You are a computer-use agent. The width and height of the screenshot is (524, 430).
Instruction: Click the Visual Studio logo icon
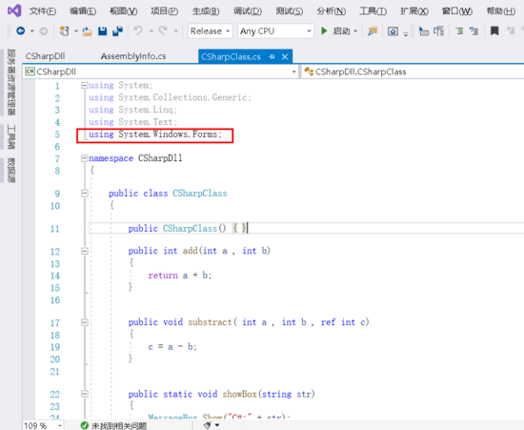point(14,11)
